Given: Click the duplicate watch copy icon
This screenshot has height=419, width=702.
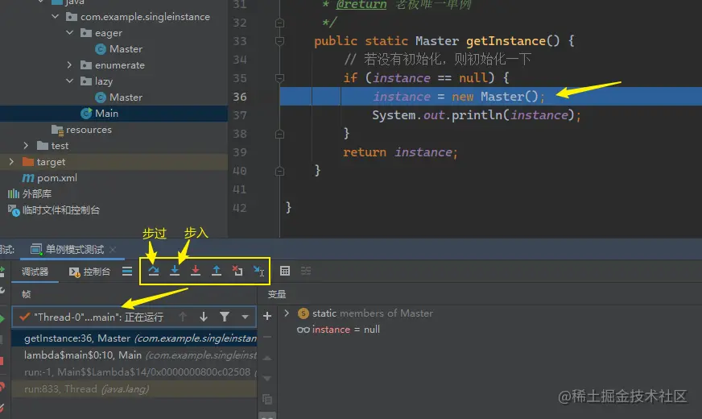Looking at the screenshot, I should (267, 399).
